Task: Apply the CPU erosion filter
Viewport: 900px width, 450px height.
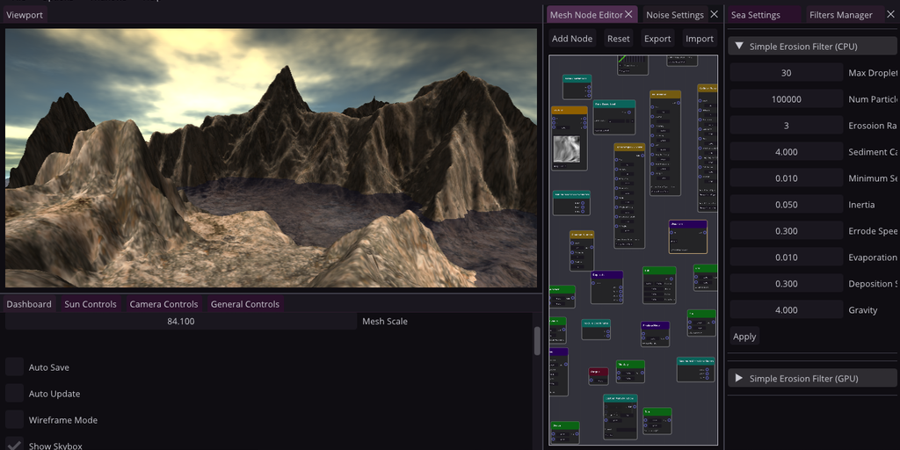Action: pos(744,337)
